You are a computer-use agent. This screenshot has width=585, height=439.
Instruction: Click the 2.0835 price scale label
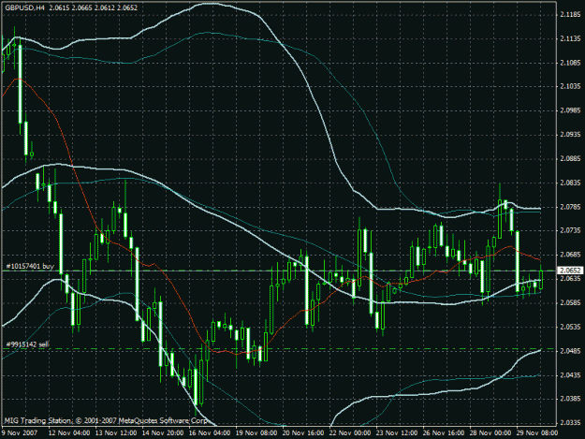click(x=570, y=183)
